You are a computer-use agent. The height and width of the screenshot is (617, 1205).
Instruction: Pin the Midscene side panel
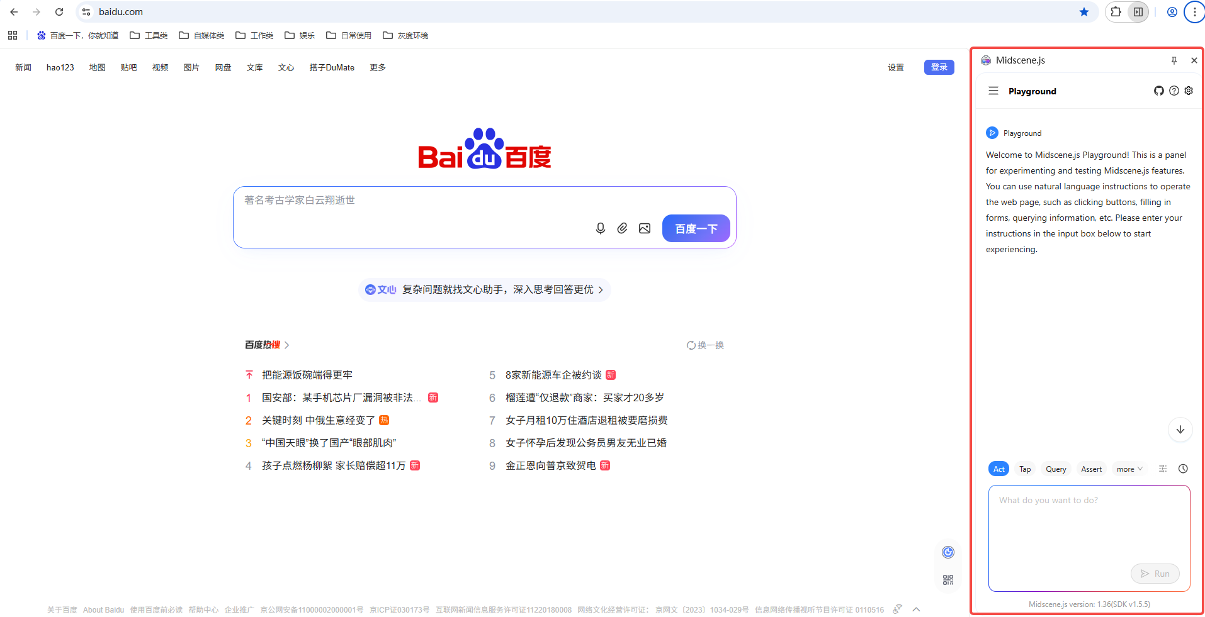click(1174, 60)
